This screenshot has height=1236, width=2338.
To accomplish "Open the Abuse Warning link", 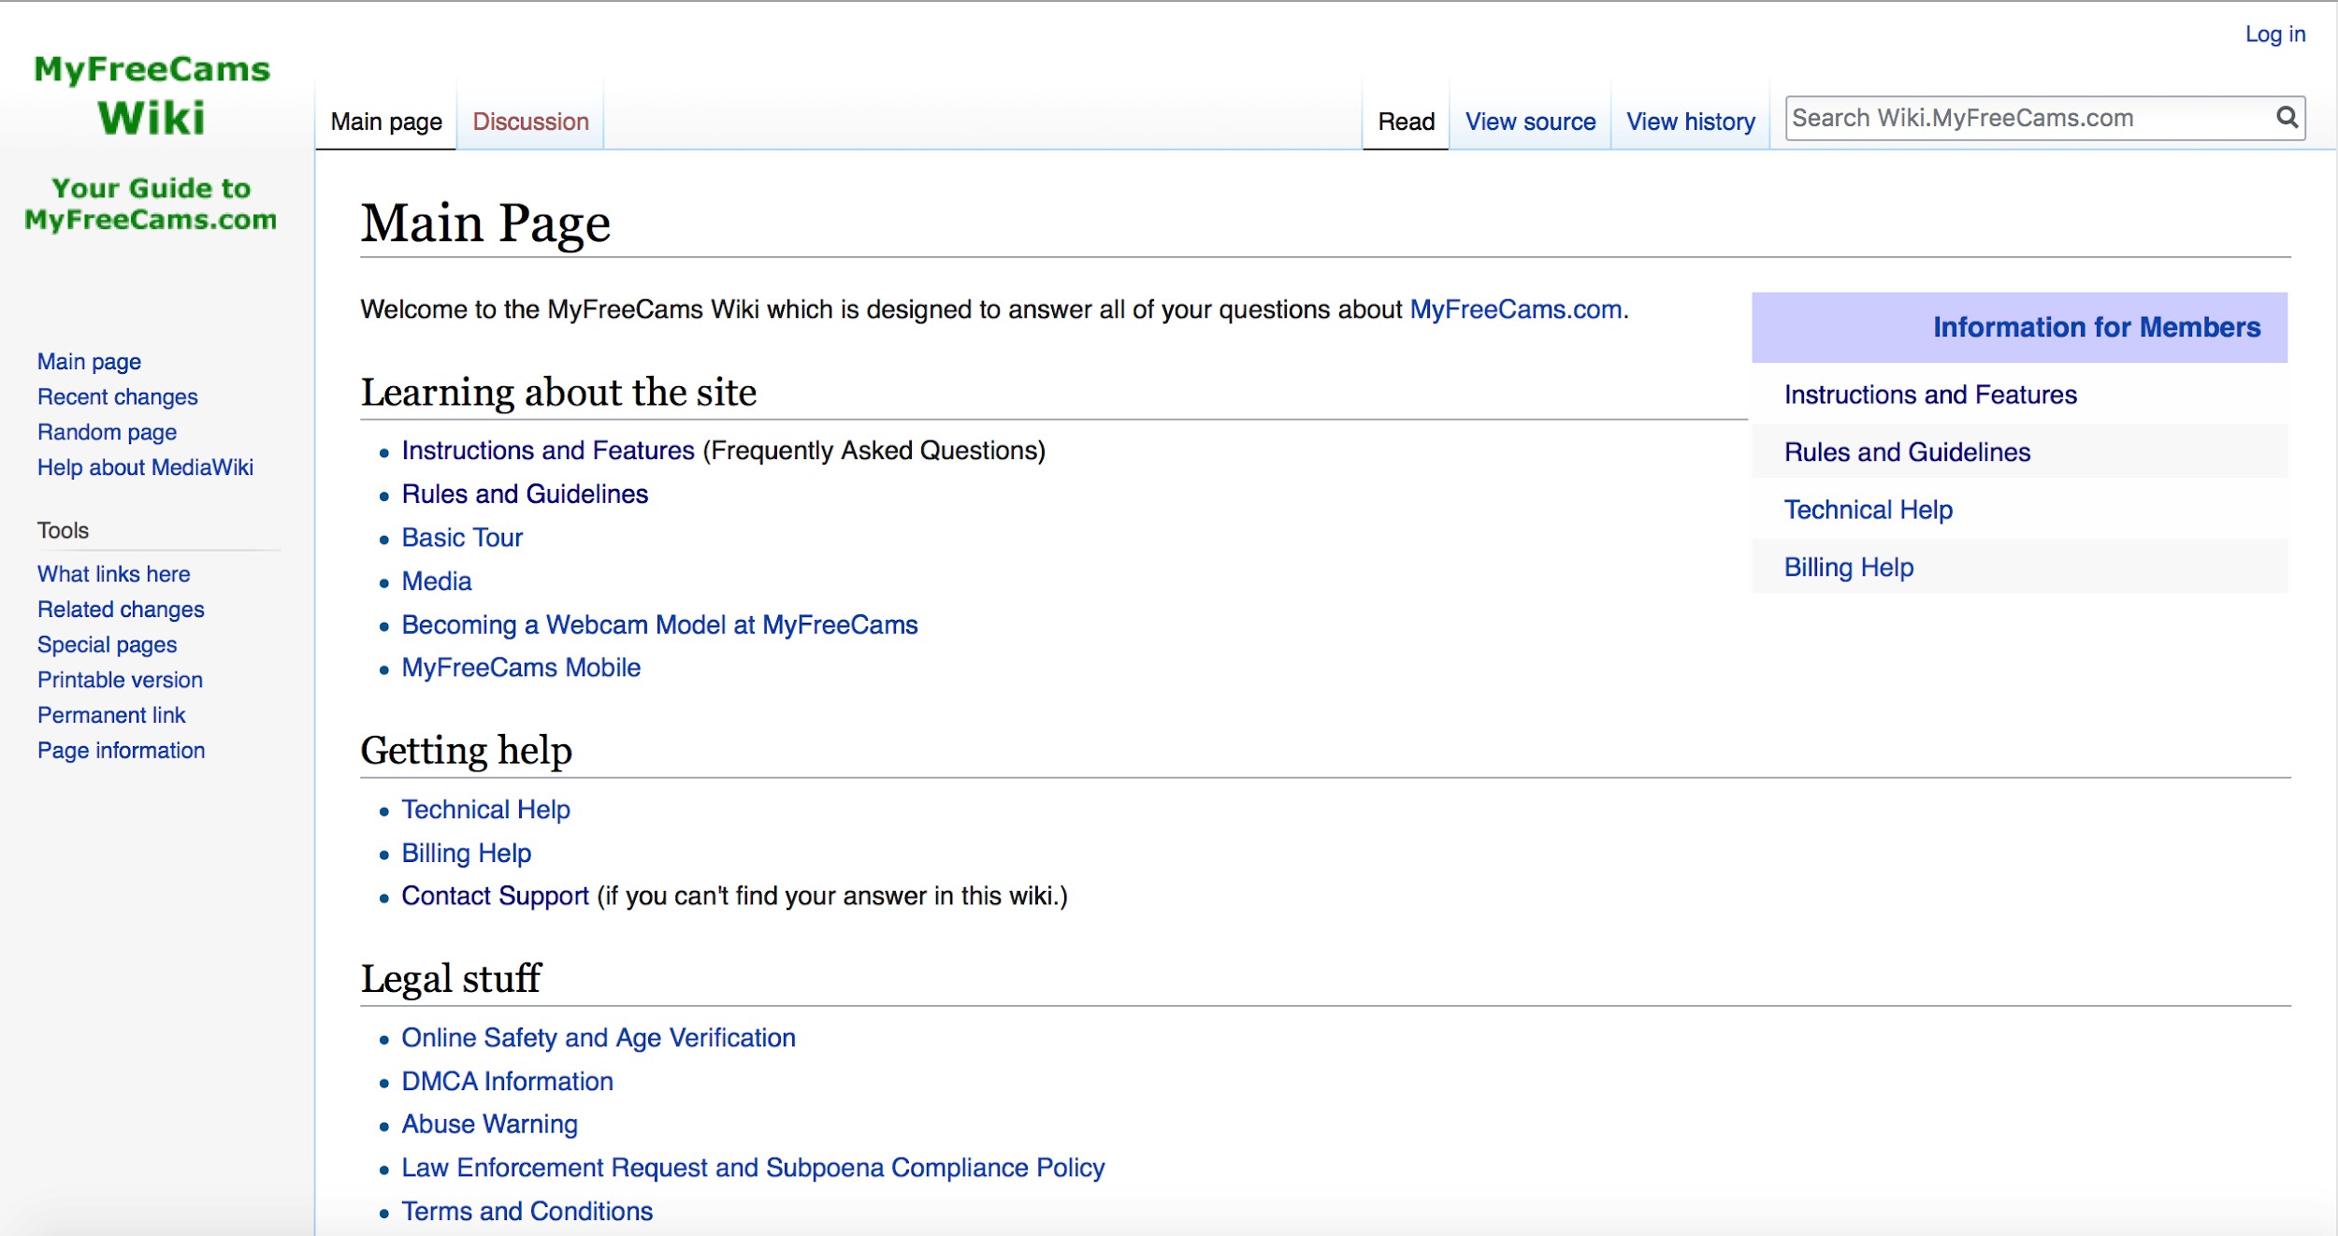I will pos(489,1124).
